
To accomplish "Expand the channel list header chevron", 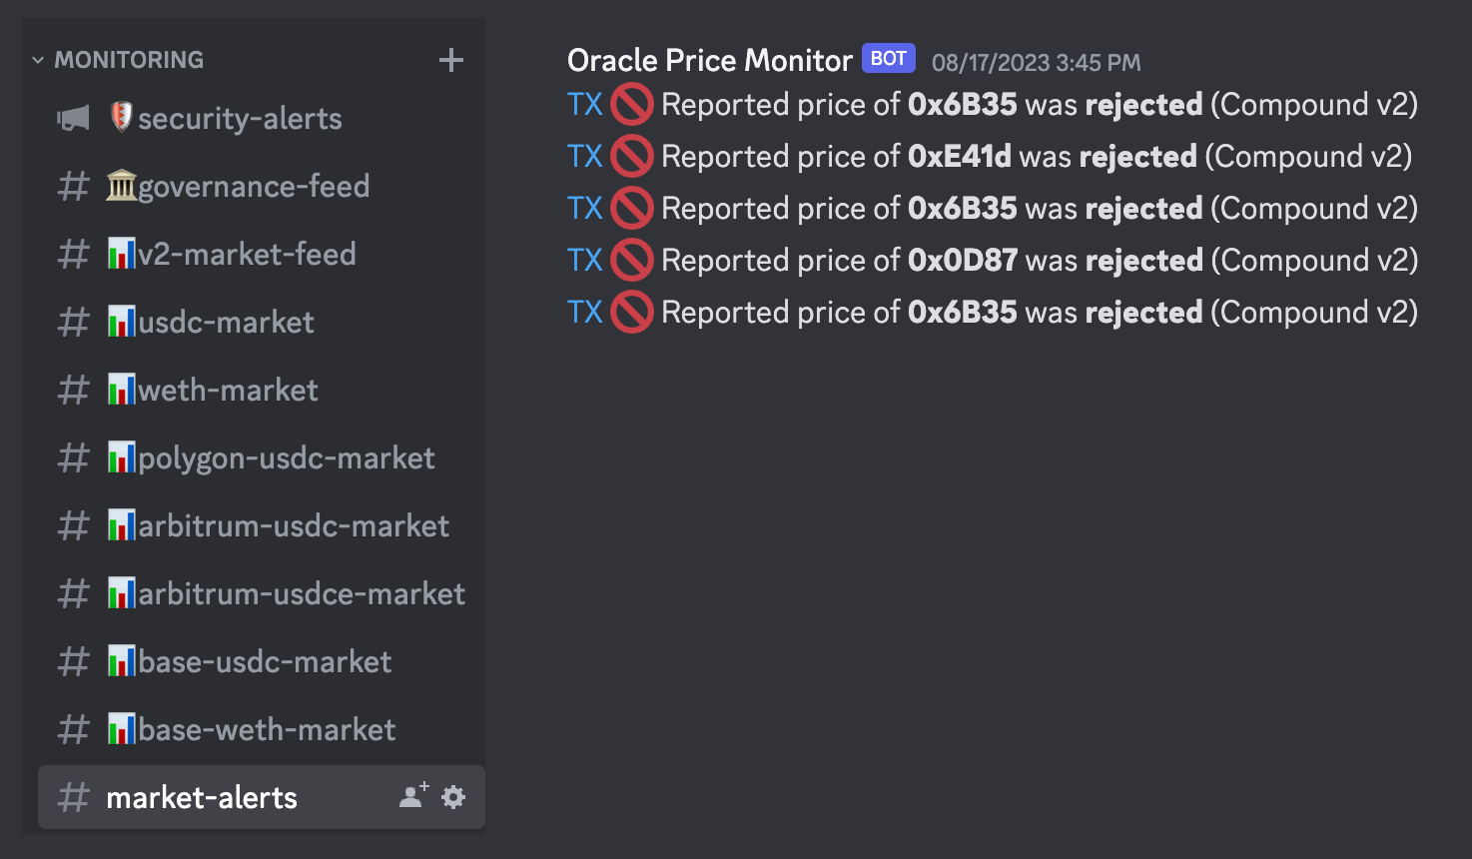I will click(x=38, y=60).
